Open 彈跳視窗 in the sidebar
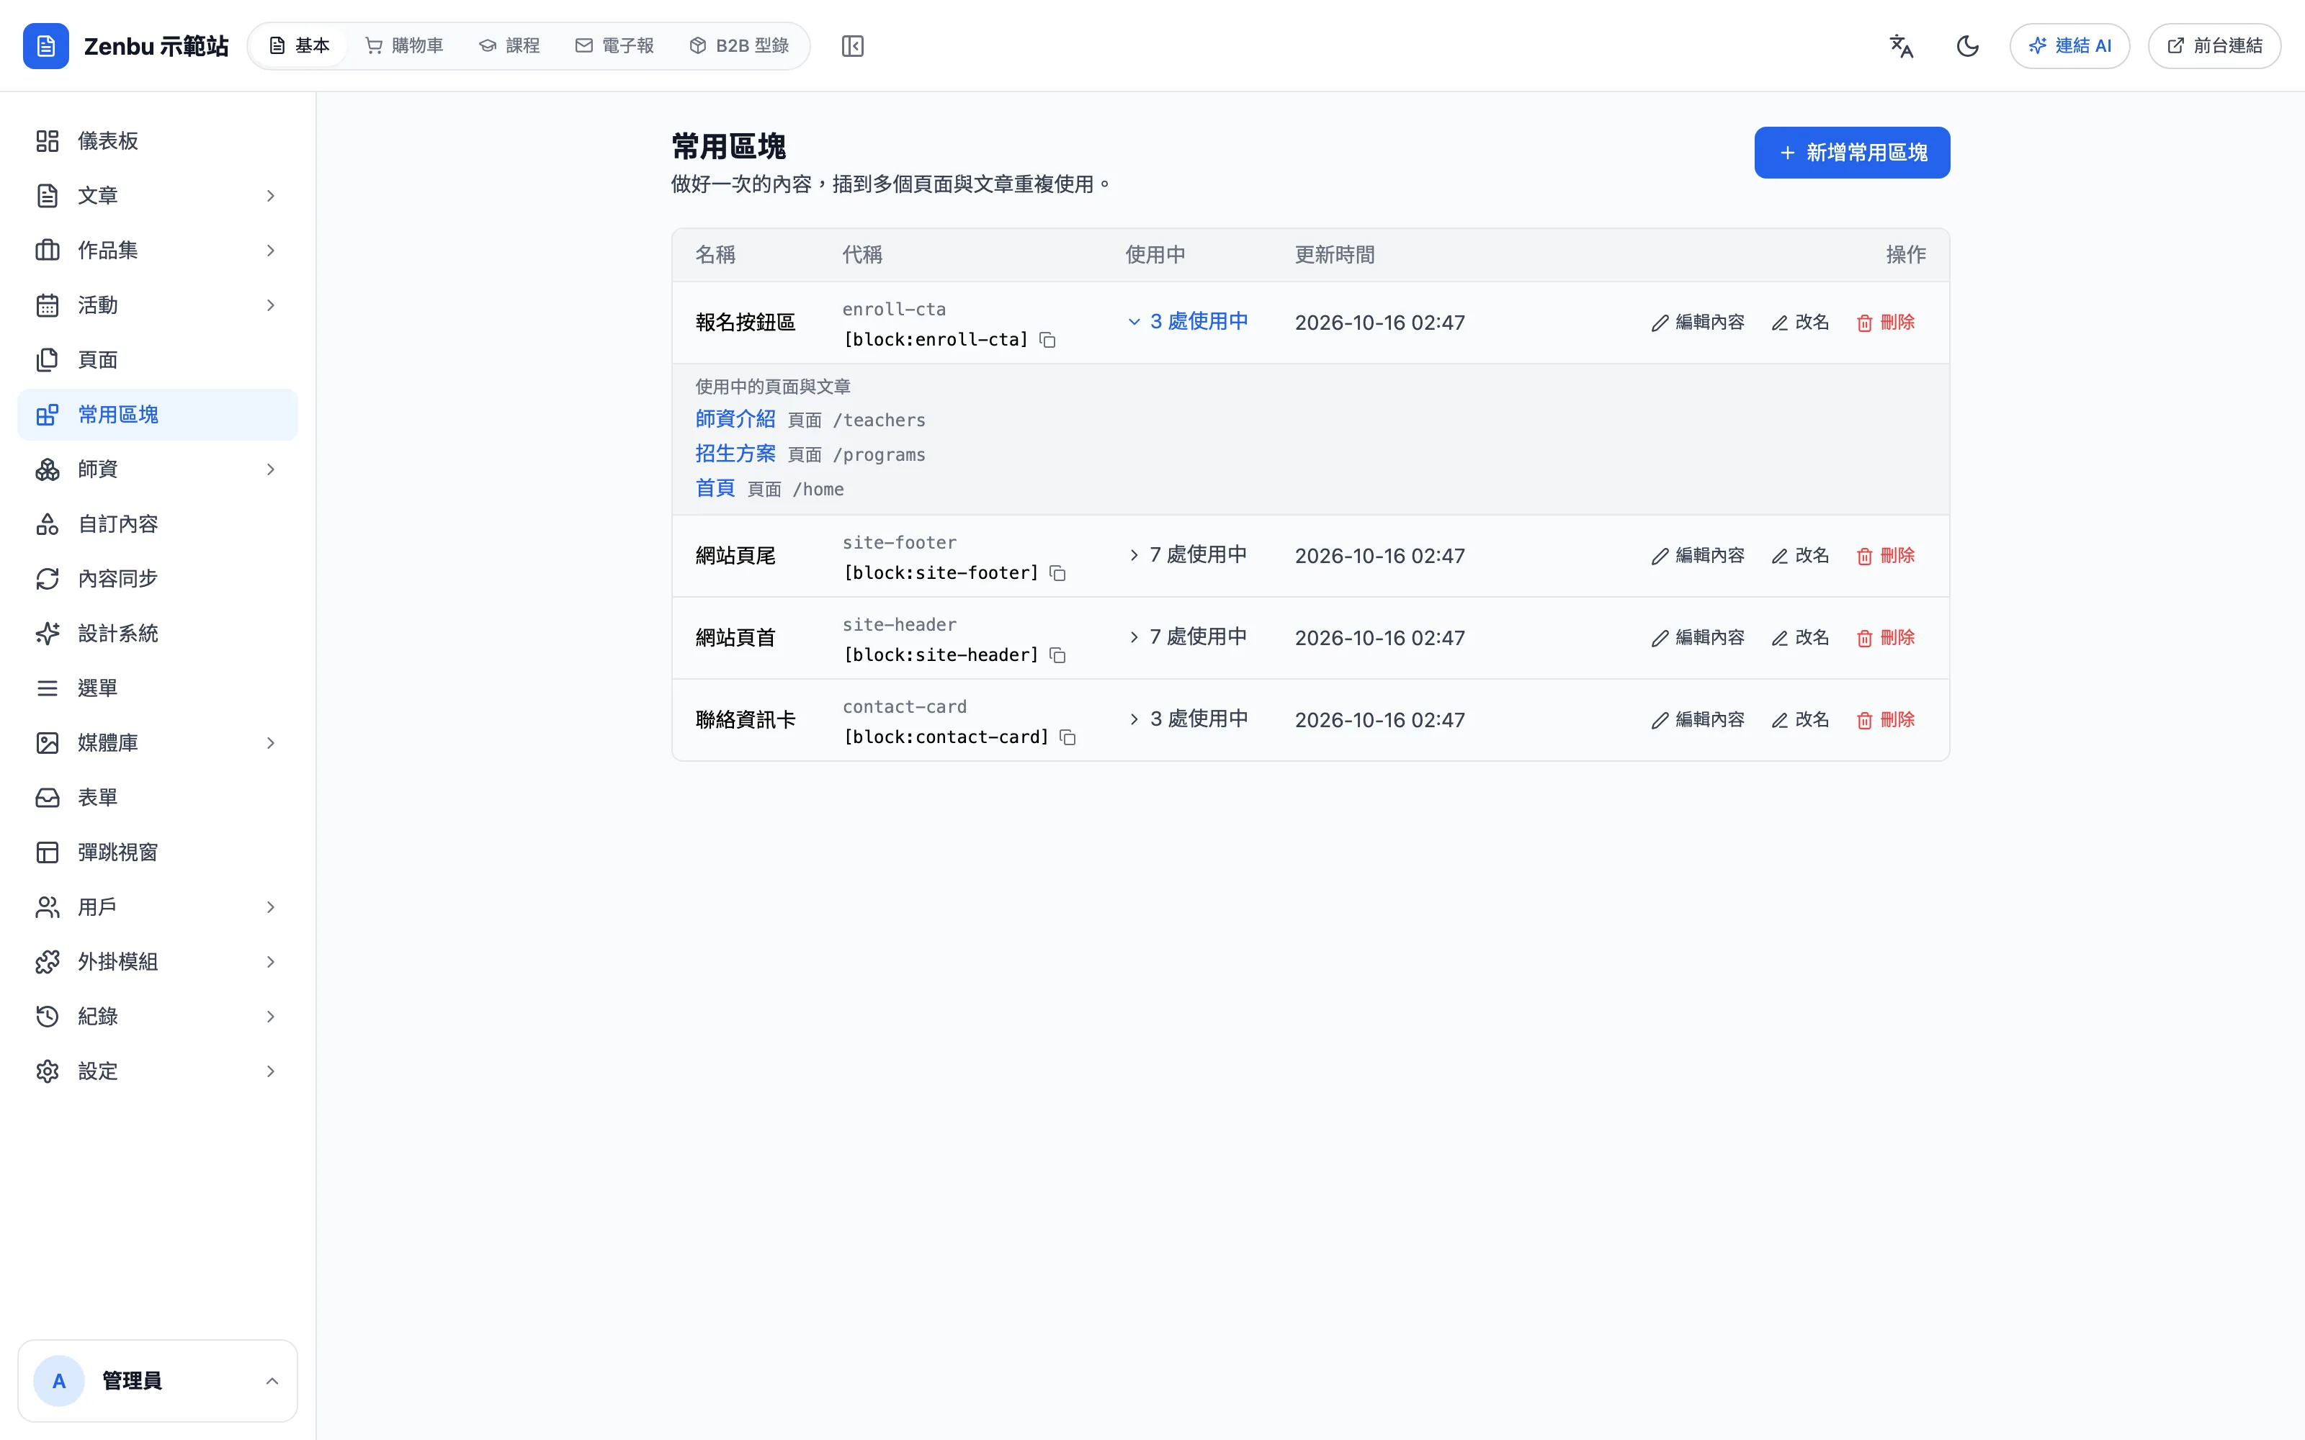Viewport: 2305px width, 1440px height. point(158,852)
